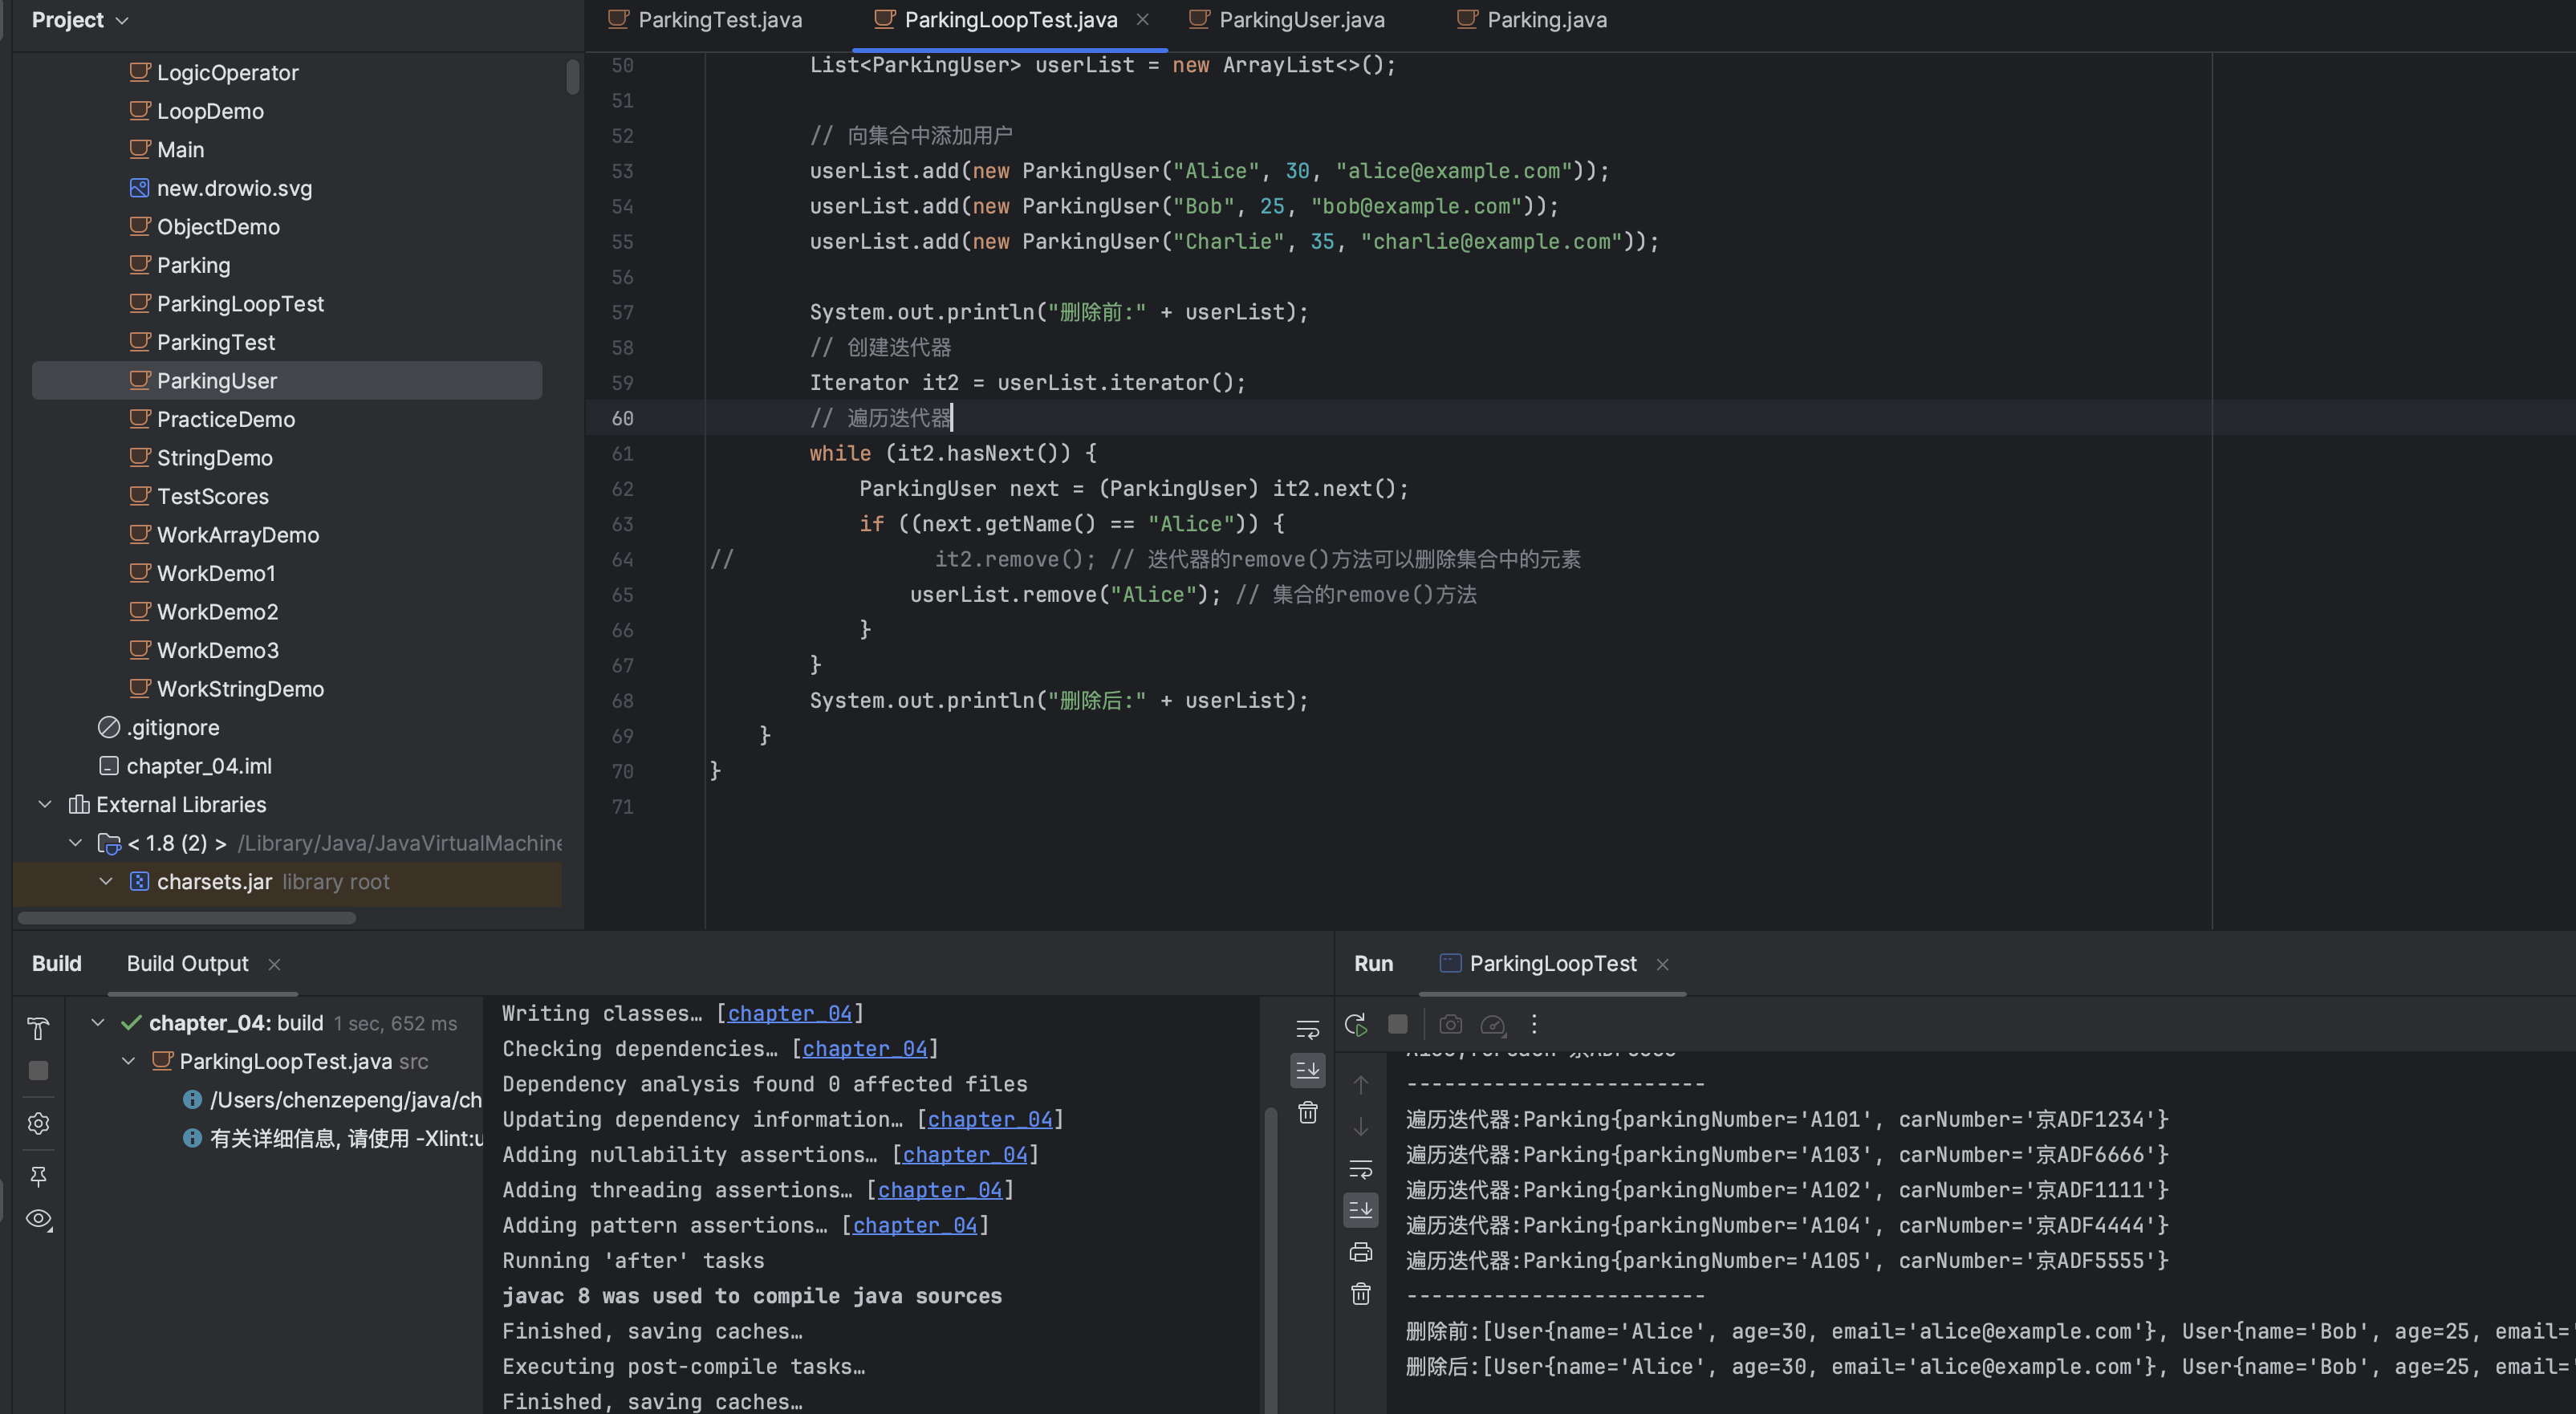Open chapter_04 link after Updating dependency information

click(990, 1119)
